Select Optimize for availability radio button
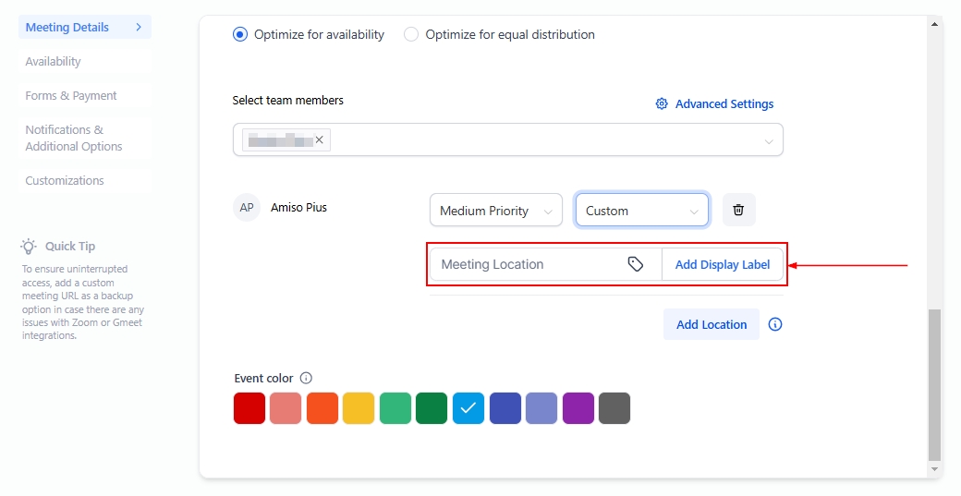The height and width of the screenshot is (496, 961). pyautogui.click(x=240, y=34)
